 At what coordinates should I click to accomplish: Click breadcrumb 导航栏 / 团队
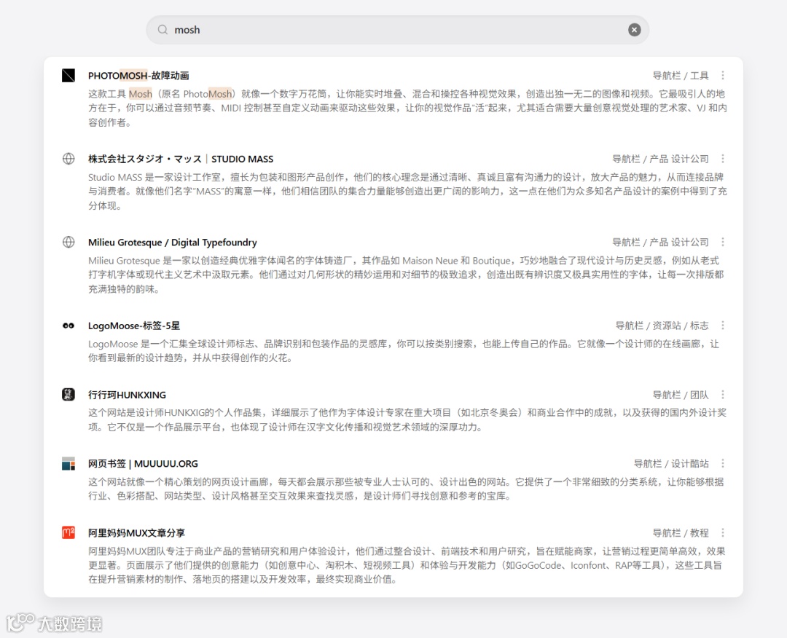[680, 395]
